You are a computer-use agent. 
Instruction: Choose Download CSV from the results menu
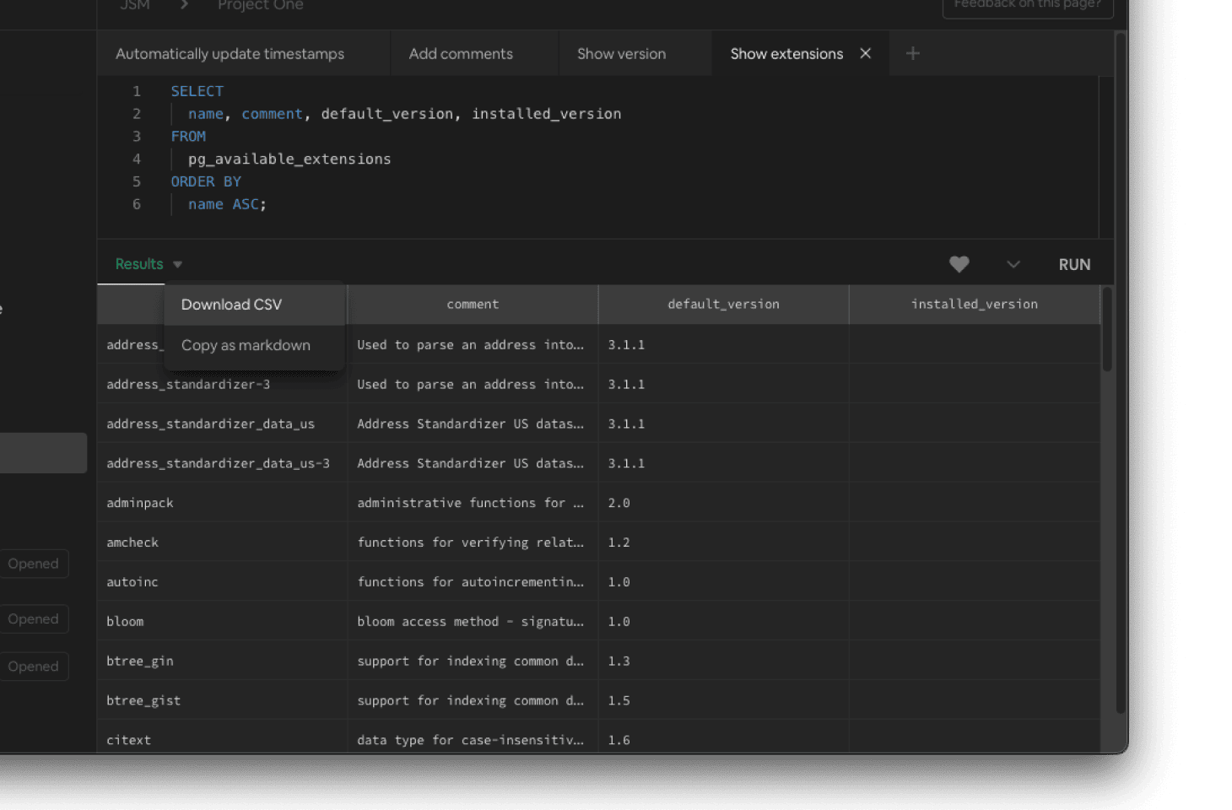point(232,305)
